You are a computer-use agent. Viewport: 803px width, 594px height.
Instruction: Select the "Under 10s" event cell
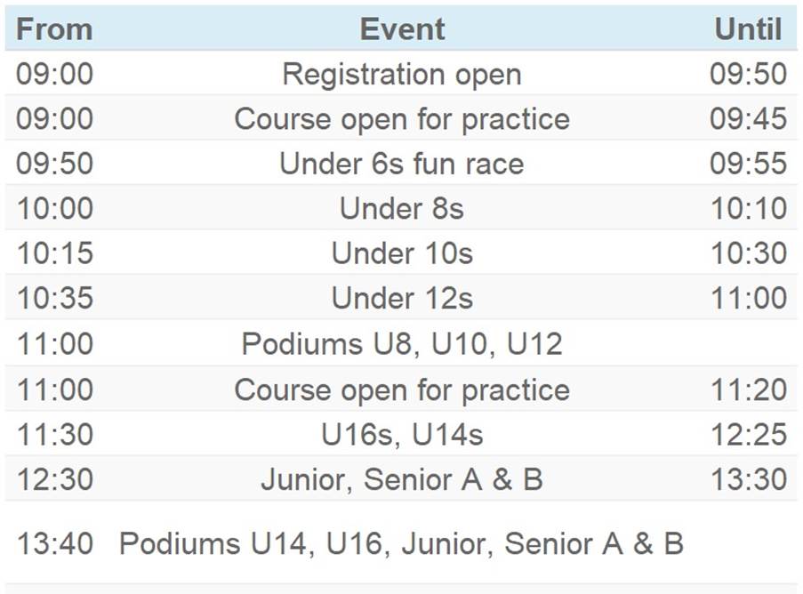tap(402, 253)
